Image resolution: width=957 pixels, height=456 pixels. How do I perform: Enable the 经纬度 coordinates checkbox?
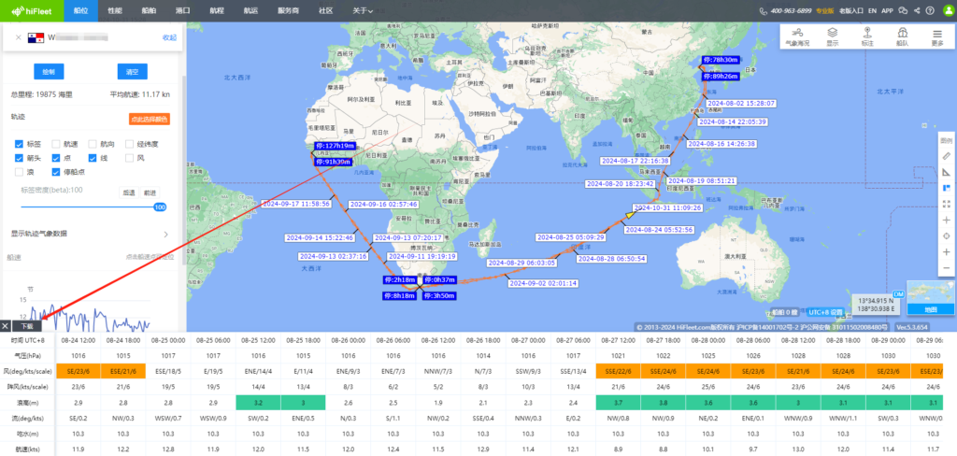coord(129,144)
